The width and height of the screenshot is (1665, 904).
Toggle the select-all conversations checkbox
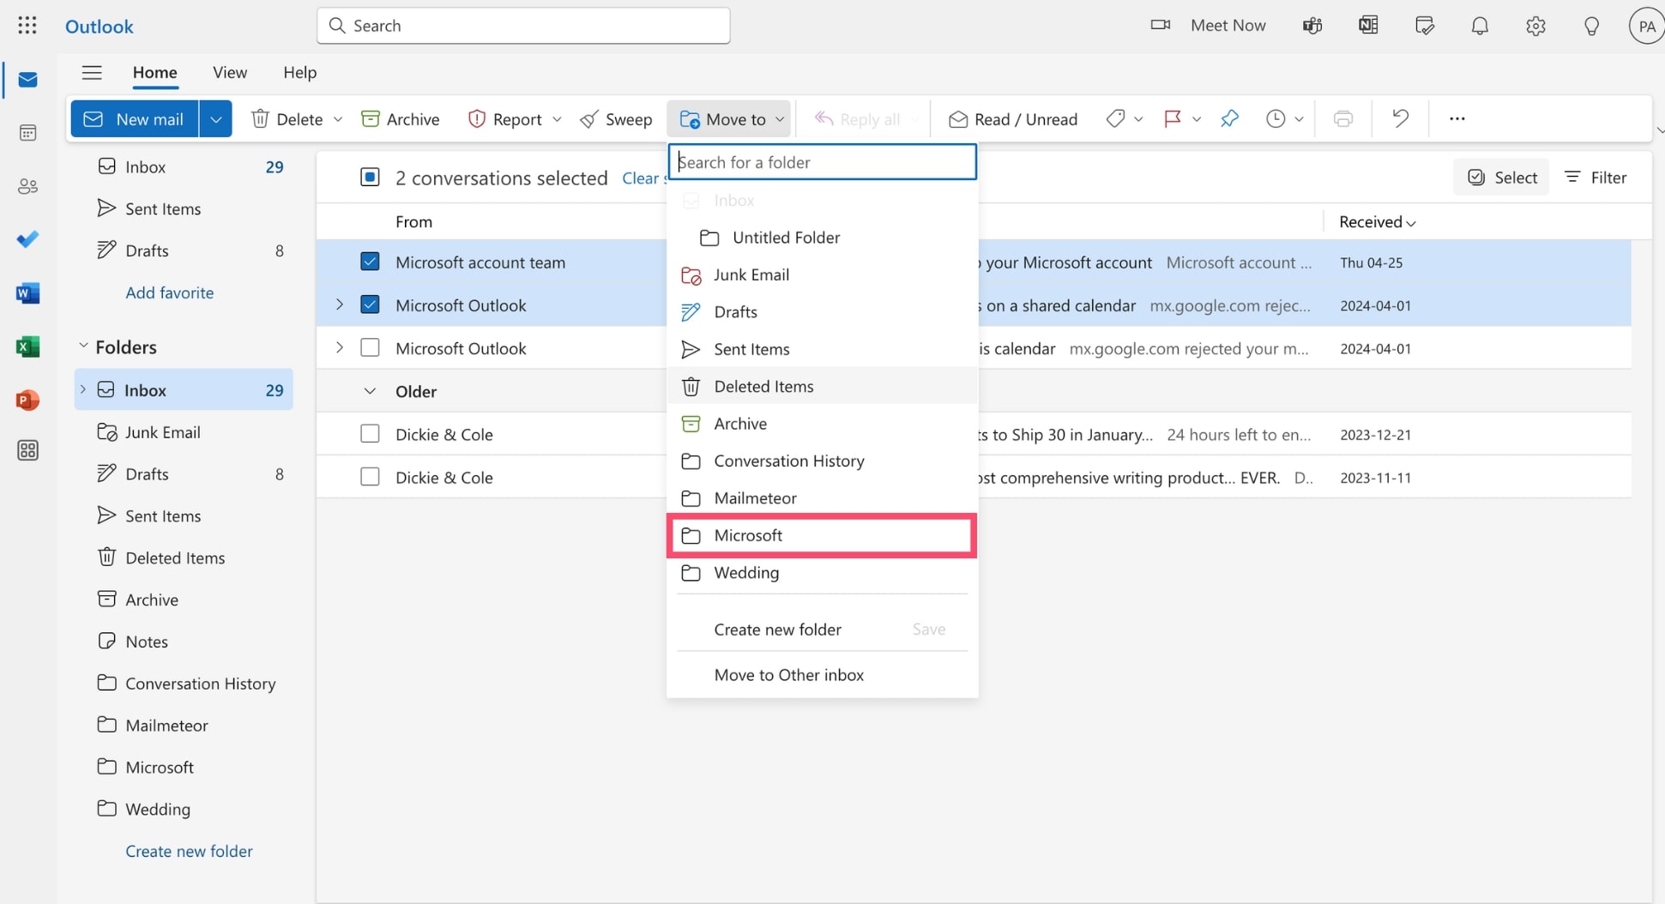point(370,178)
